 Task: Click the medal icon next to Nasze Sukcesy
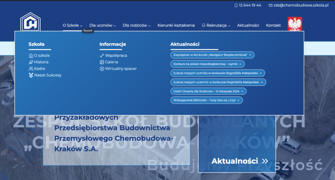(31, 75)
